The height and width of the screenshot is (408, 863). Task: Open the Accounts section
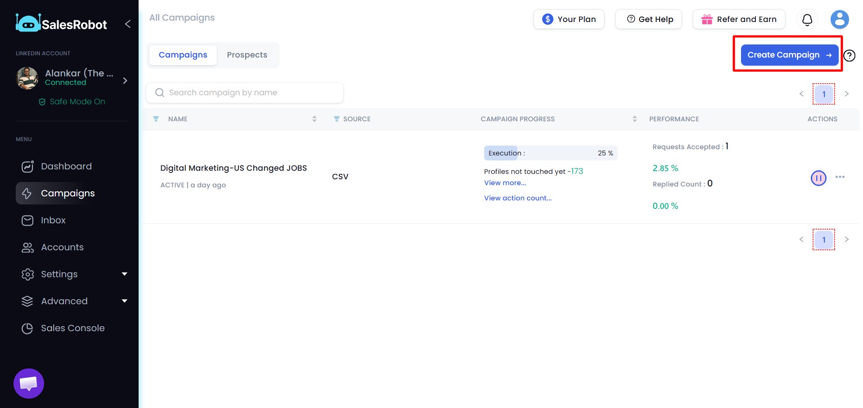(x=62, y=247)
